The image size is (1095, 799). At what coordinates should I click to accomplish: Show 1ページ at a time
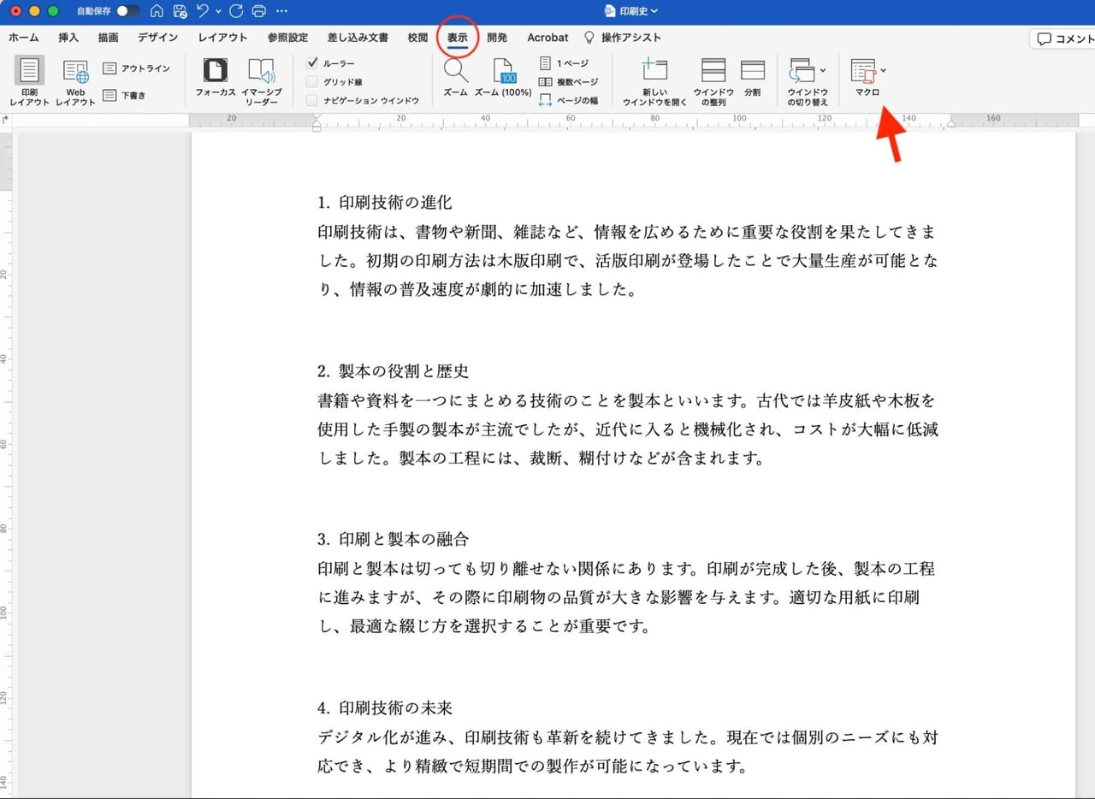563,63
